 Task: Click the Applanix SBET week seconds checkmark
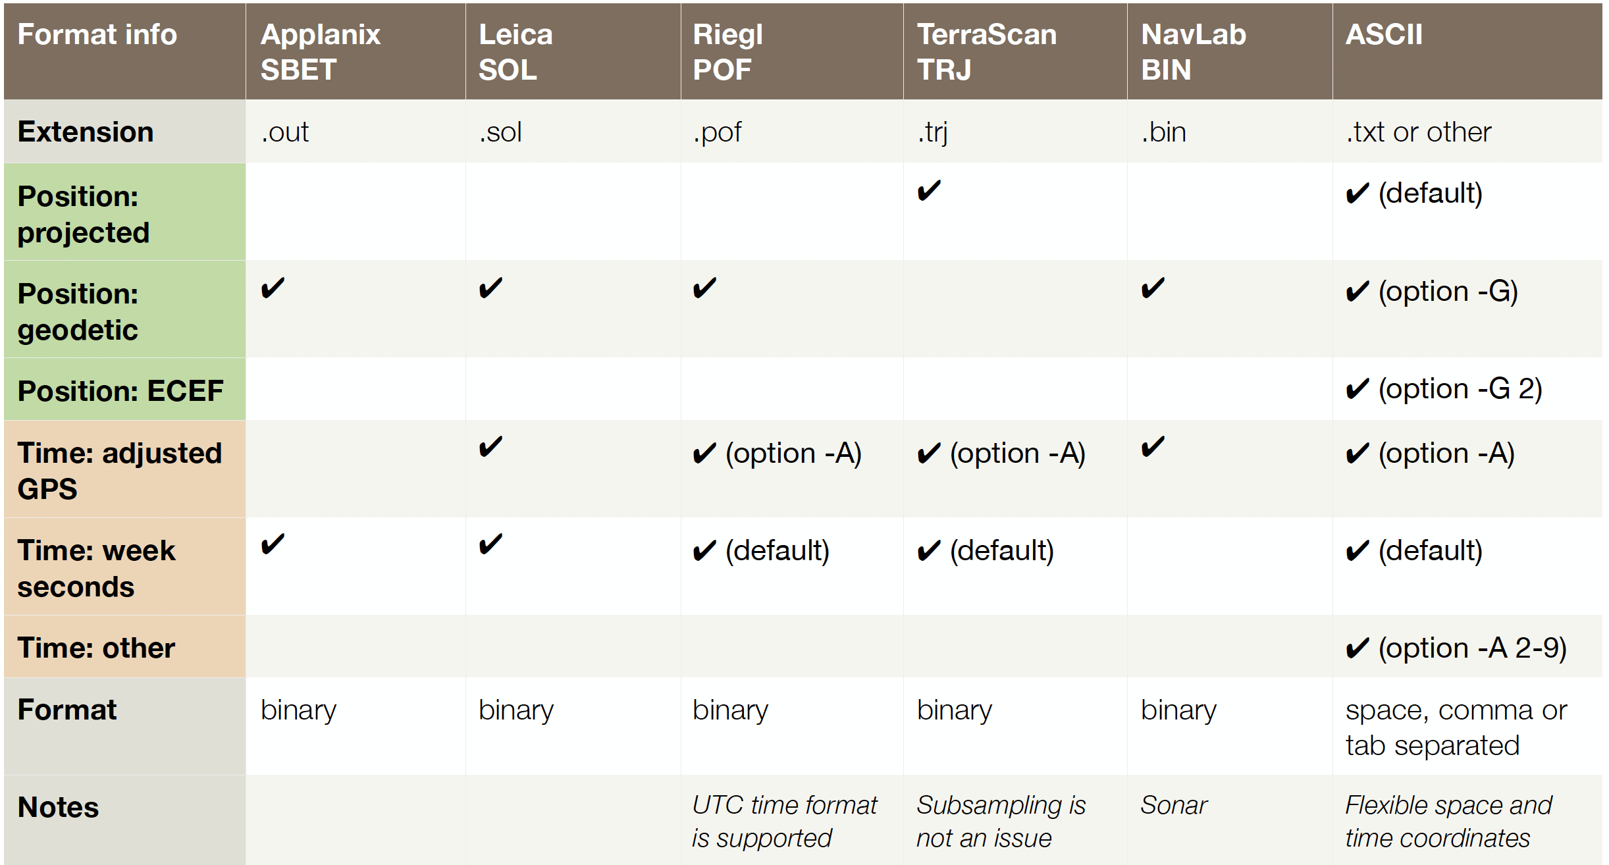273,544
